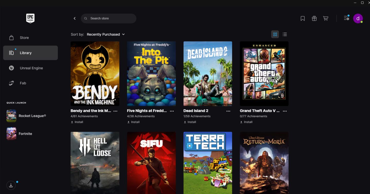Select the Sifu game cover thumbnail

coord(151,163)
